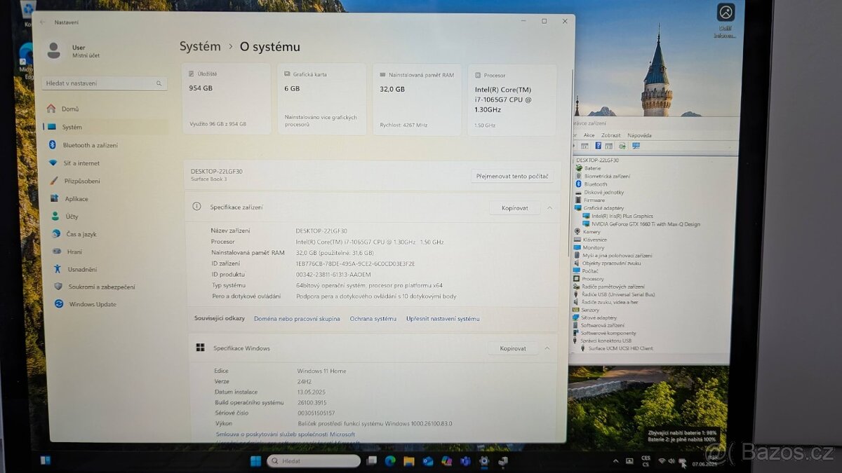Expand Specifikace zařízení section chevron
Viewport: 842px width, 473px height.
[549, 207]
